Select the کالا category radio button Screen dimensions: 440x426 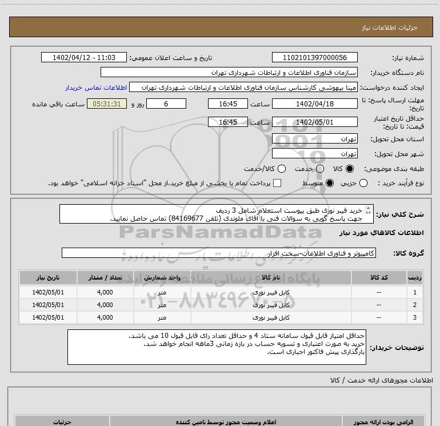(x=350, y=169)
